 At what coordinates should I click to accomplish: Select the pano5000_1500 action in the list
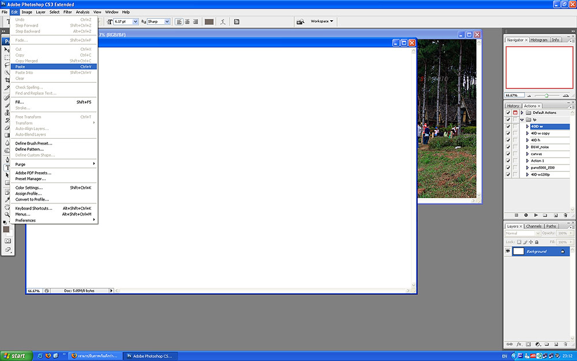pyautogui.click(x=542, y=168)
